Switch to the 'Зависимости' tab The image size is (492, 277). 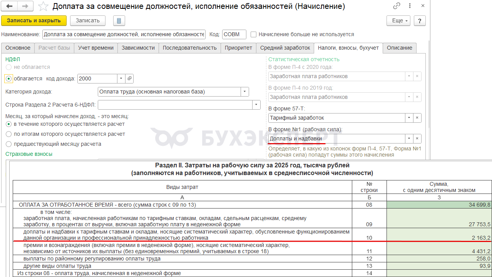pyautogui.click(x=138, y=48)
